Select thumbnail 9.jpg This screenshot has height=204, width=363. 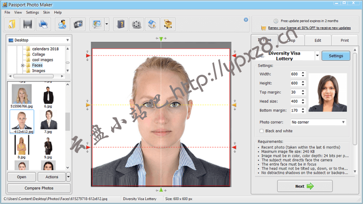point(48,148)
